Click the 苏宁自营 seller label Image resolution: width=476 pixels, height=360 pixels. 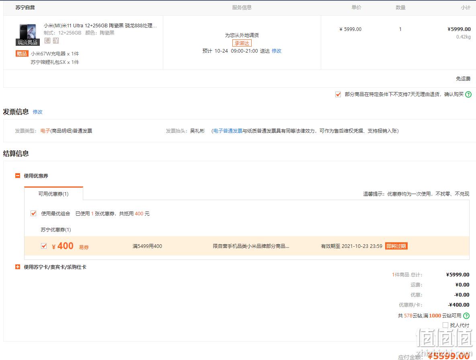(x=25, y=8)
